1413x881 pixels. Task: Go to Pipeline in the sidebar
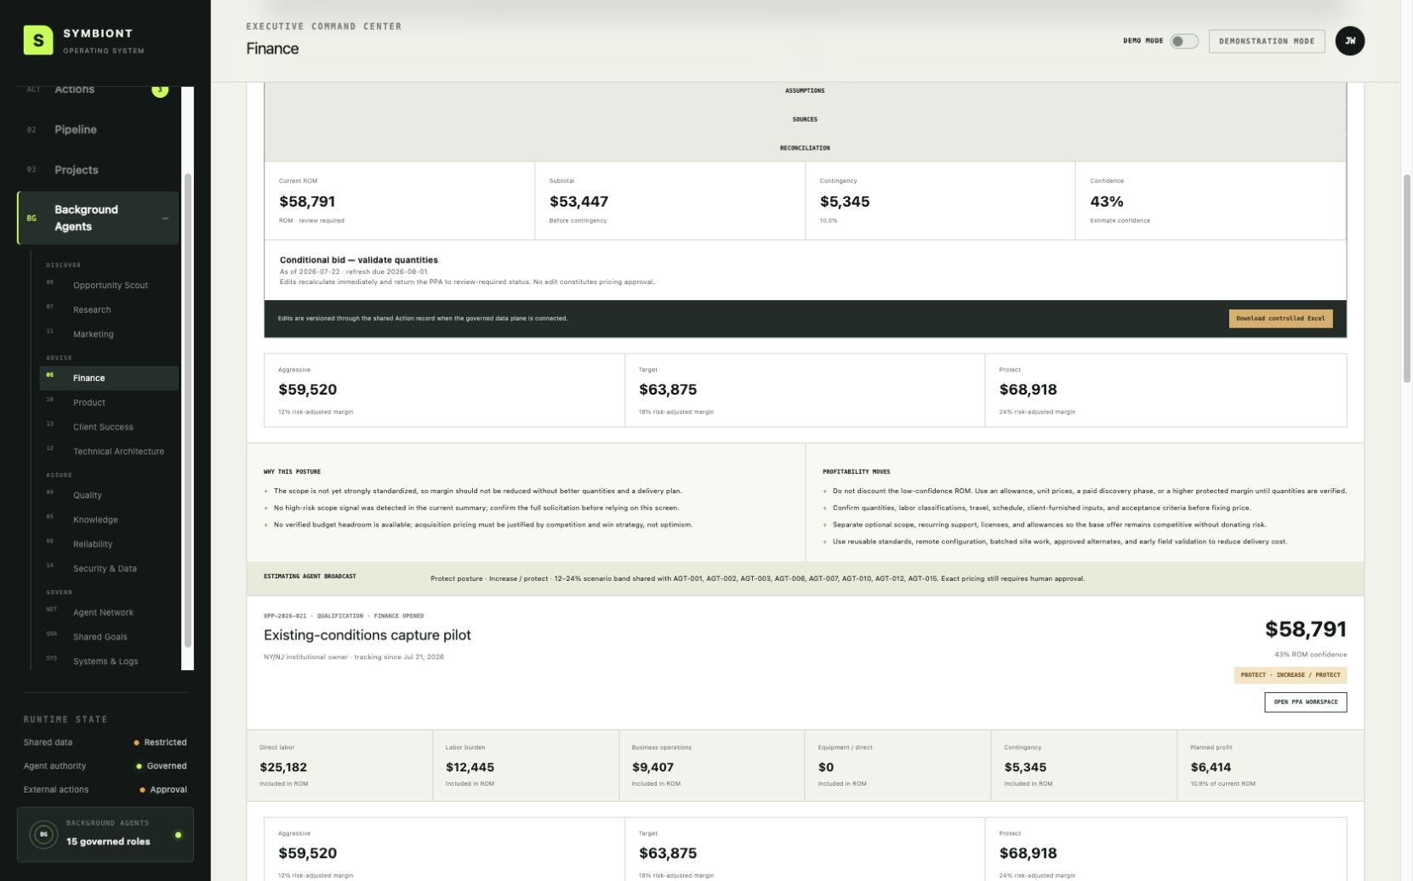tap(98, 129)
